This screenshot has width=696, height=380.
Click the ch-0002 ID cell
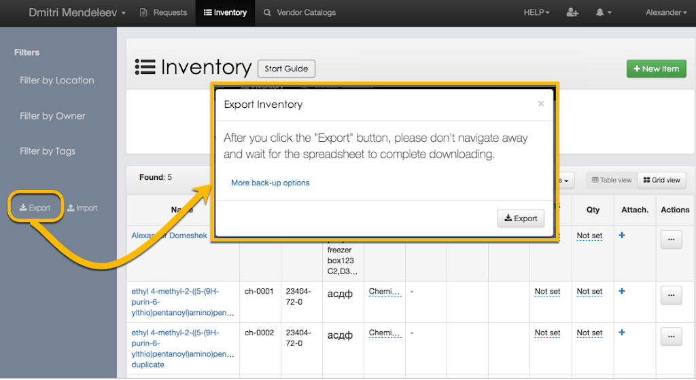pos(259,332)
